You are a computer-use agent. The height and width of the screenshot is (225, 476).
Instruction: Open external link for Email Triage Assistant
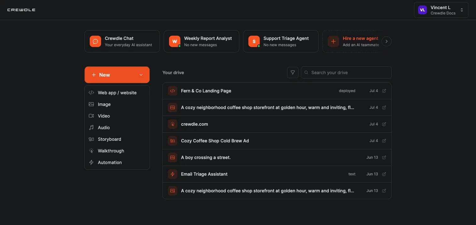click(384, 174)
